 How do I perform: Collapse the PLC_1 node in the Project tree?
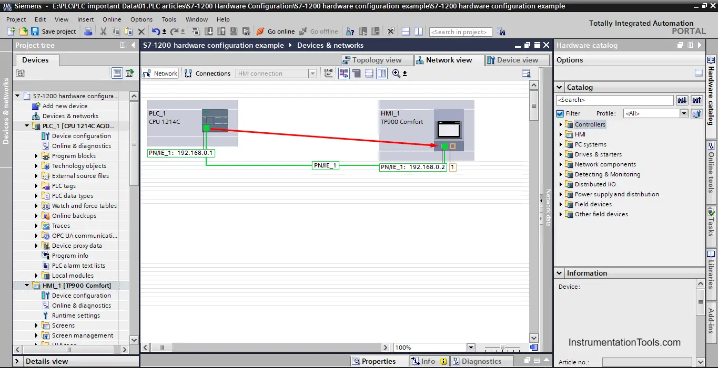point(27,126)
